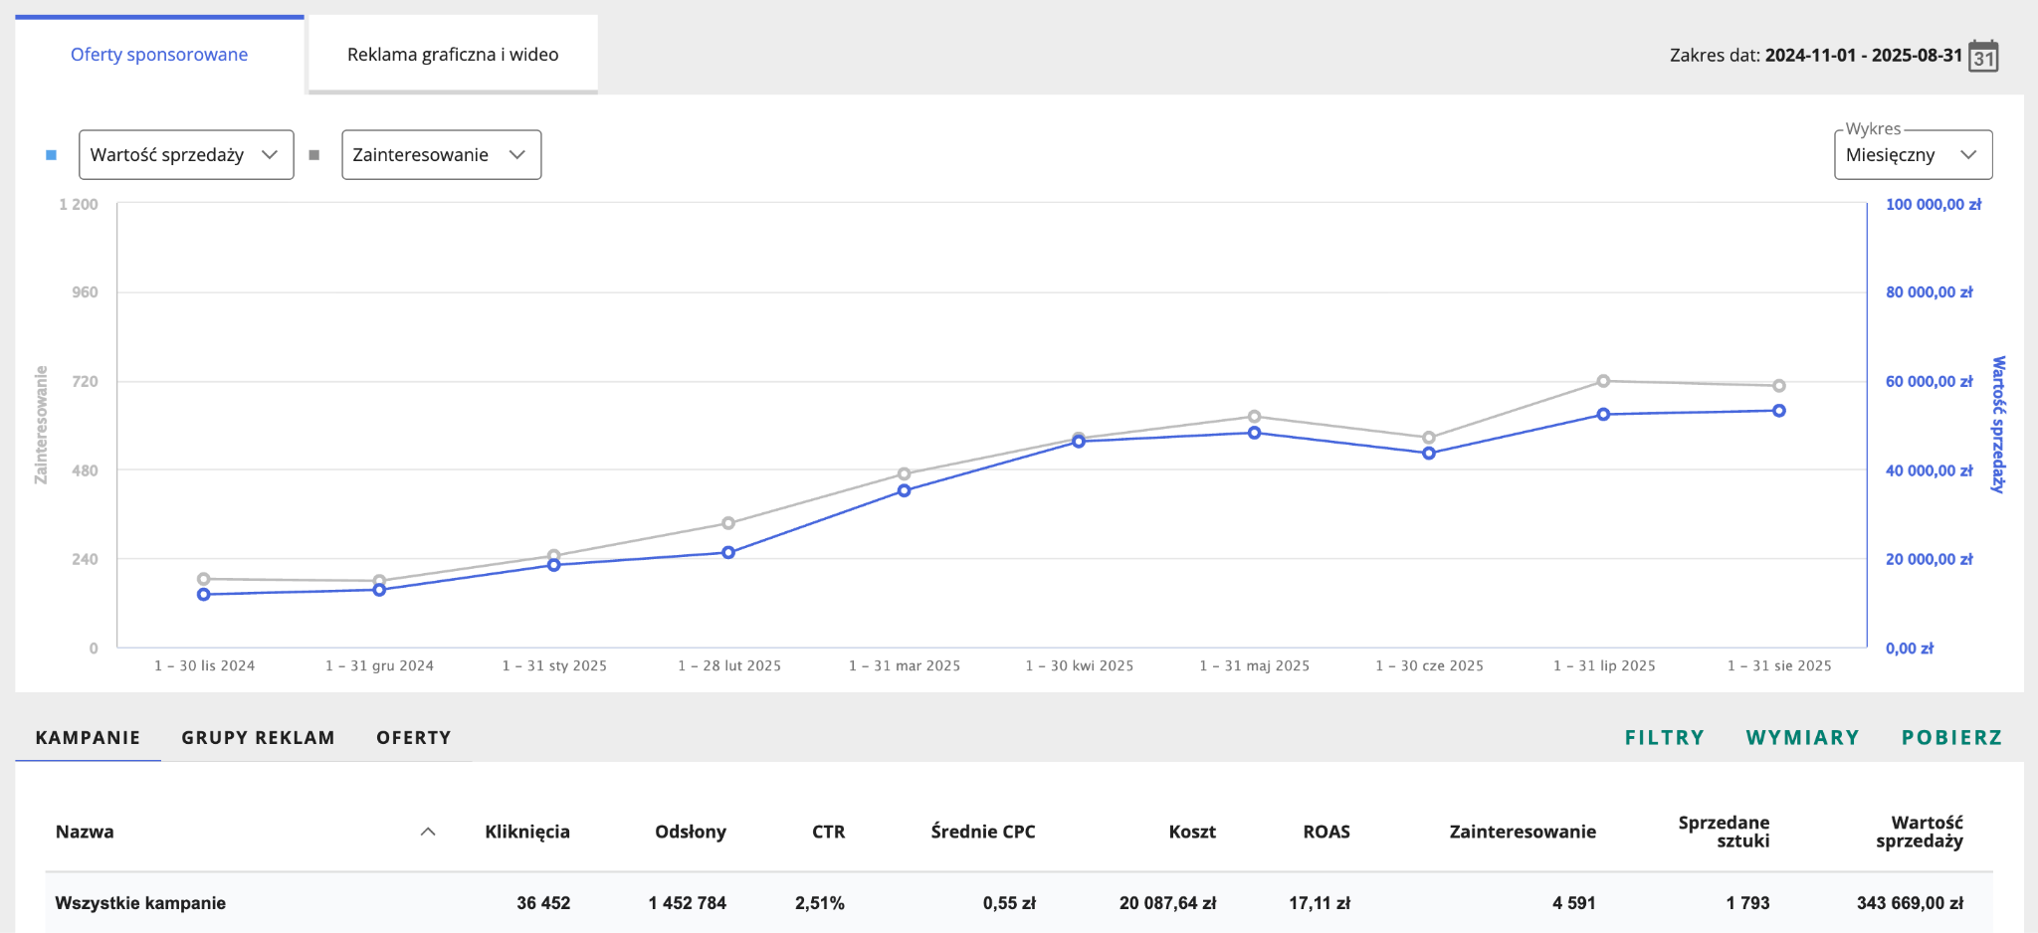
Task: Open the Wartość sprzedaży metric dropdown
Action: pos(186,155)
